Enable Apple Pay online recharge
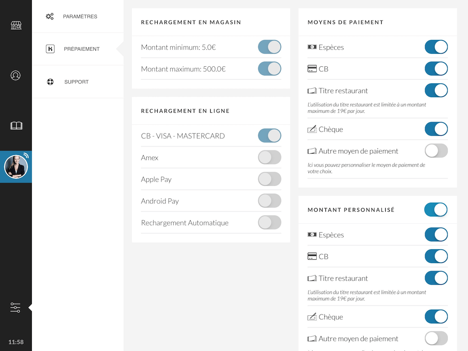Viewport: 468px width, 351px height. [269, 179]
